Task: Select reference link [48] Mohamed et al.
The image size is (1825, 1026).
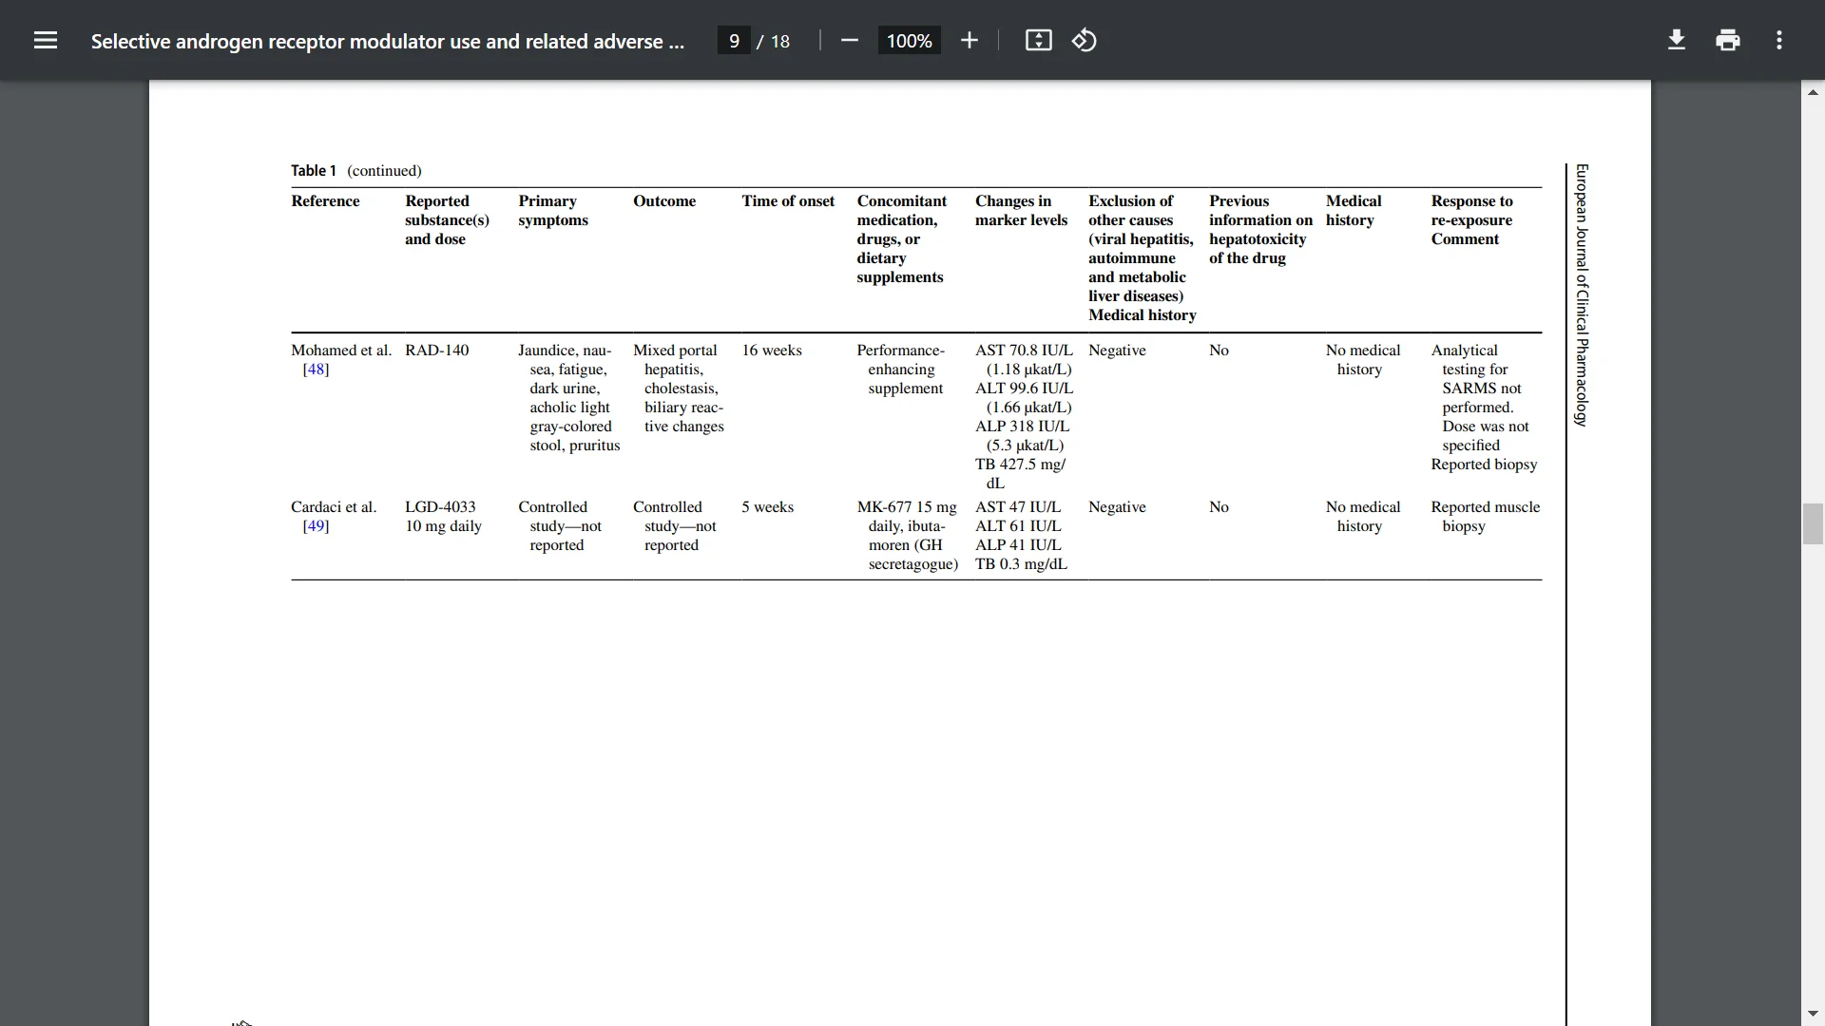Action: (x=314, y=369)
